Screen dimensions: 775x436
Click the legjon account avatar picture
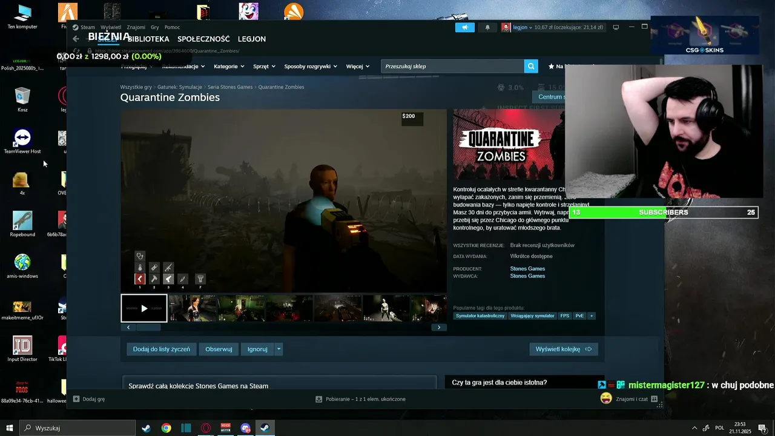[x=506, y=27]
